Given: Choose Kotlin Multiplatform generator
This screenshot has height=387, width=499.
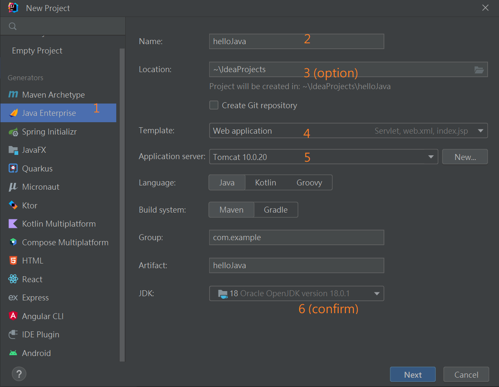Looking at the screenshot, I should point(59,224).
